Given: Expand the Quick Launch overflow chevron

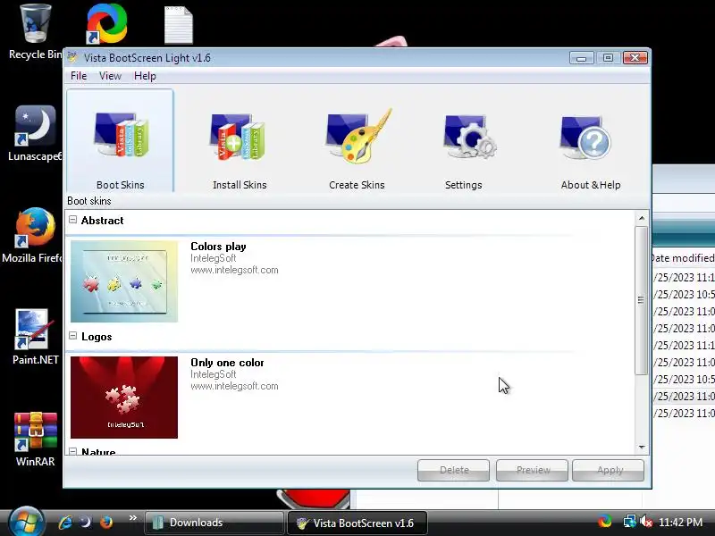Looking at the screenshot, I should click(x=132, y=518).
